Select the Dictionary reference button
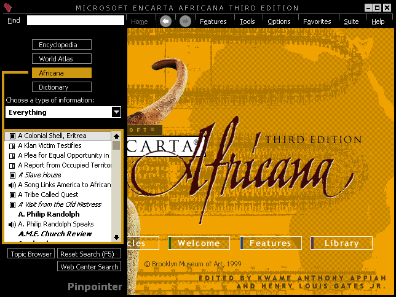The image size is (396, 297). pos(61,87)
